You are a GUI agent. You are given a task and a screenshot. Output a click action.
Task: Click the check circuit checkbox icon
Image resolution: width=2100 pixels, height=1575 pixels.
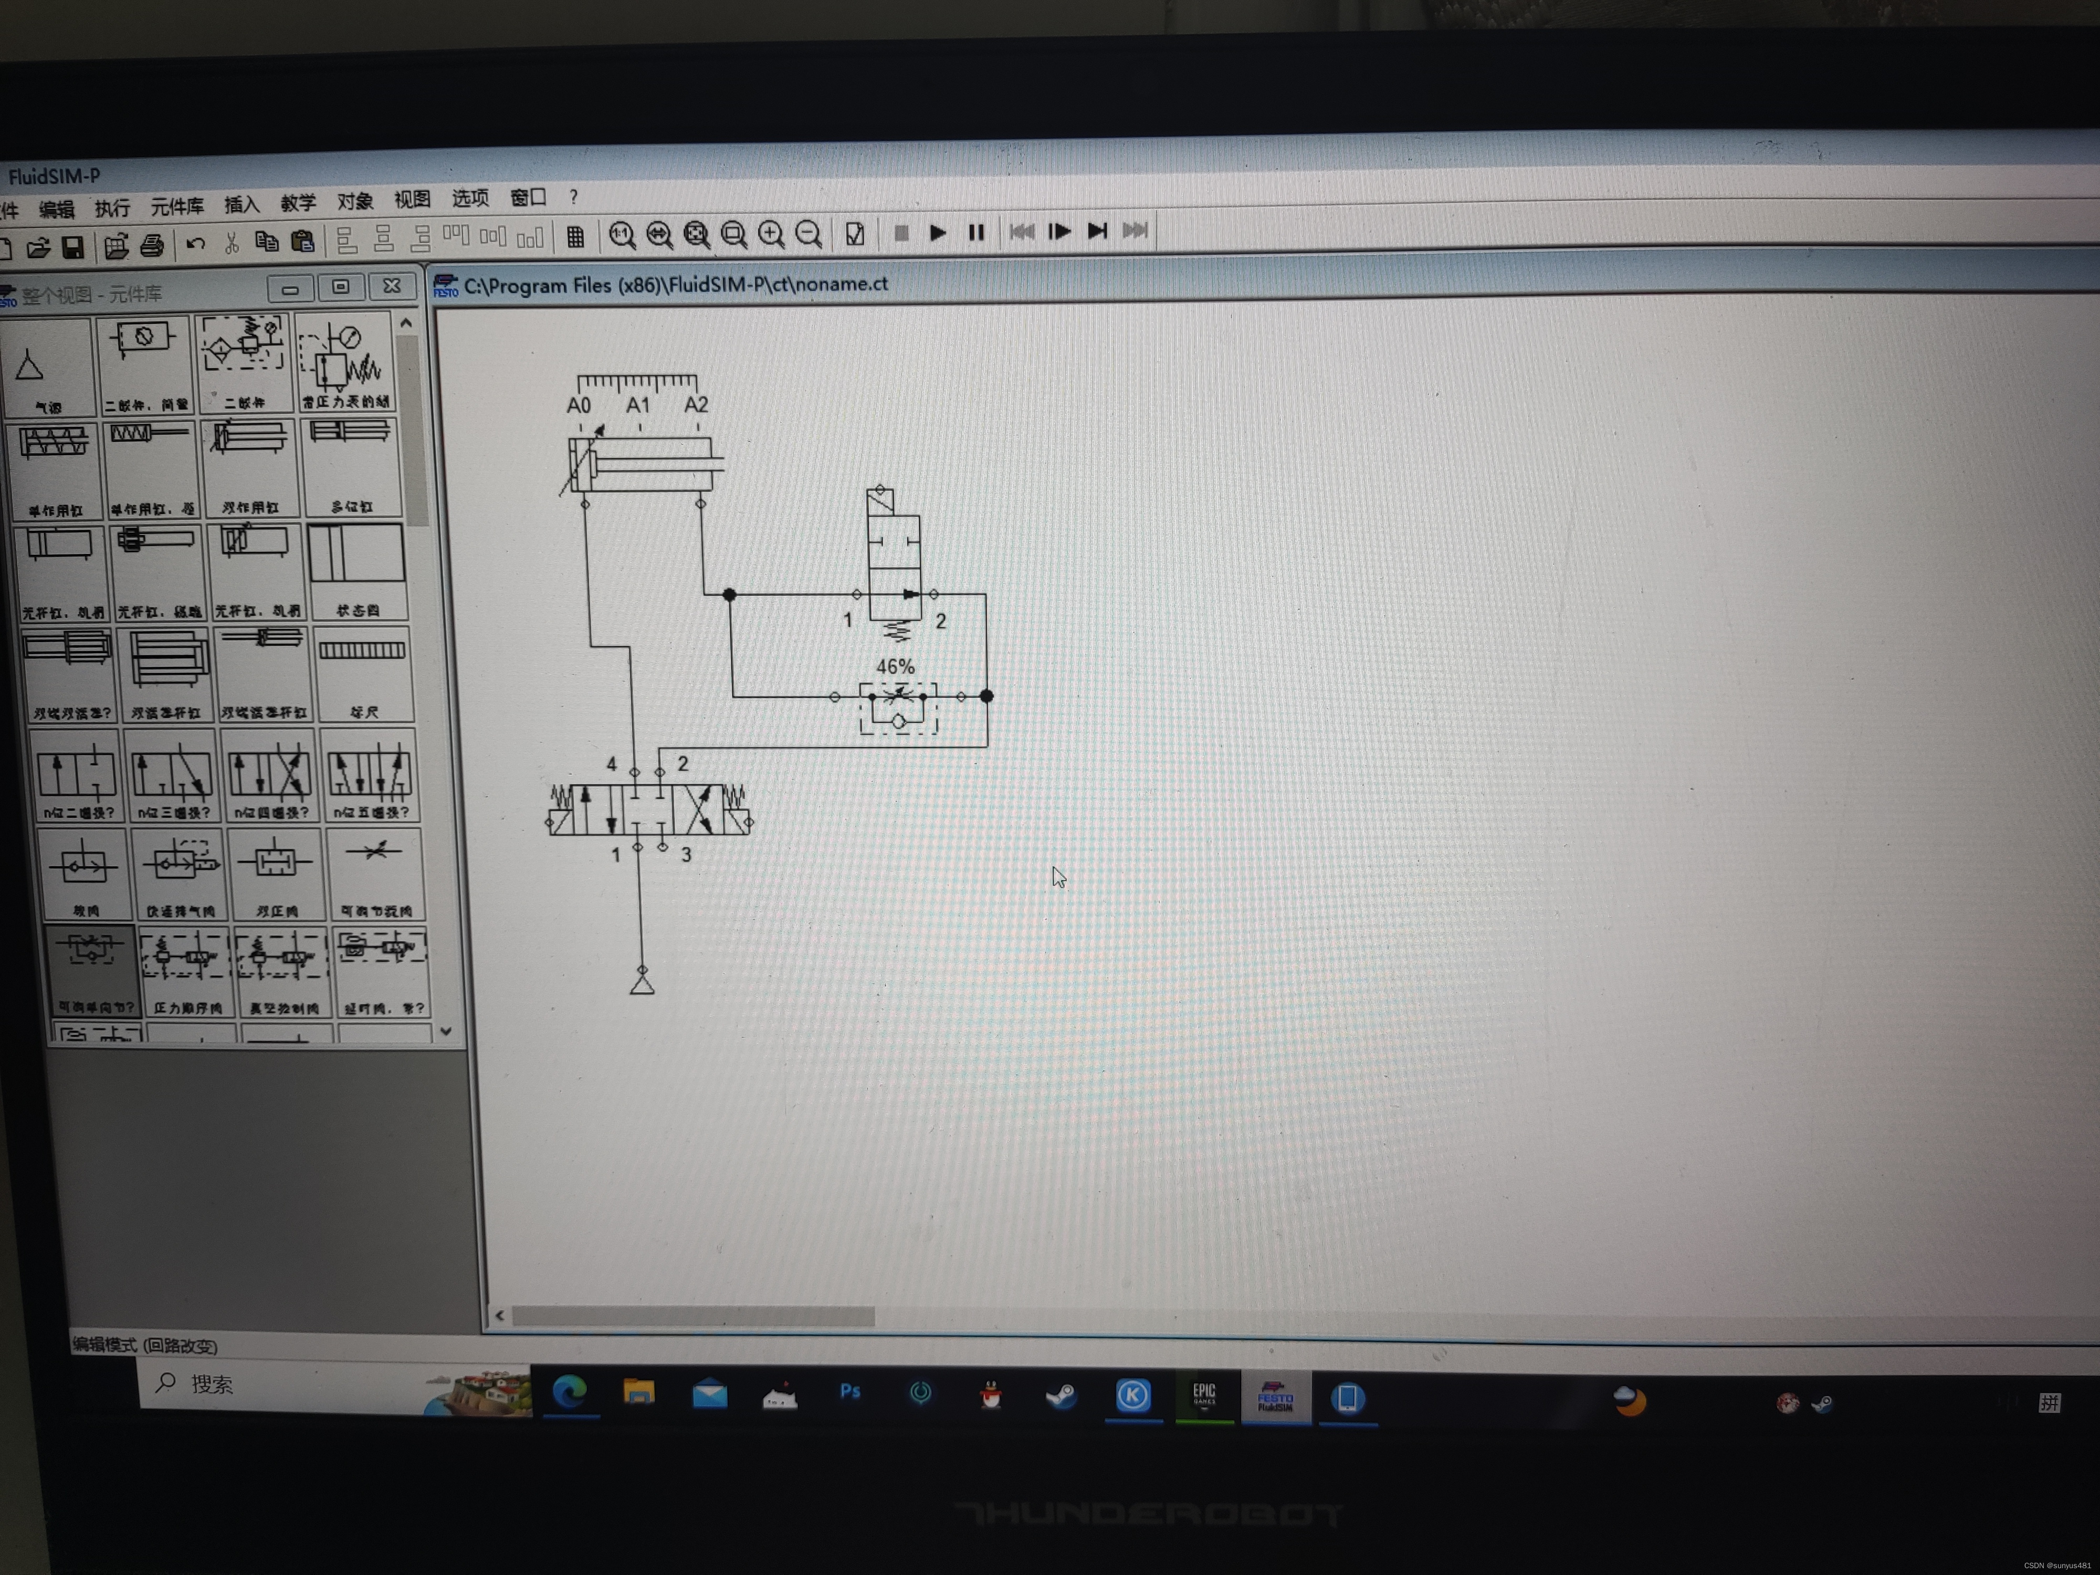point(854,234)
